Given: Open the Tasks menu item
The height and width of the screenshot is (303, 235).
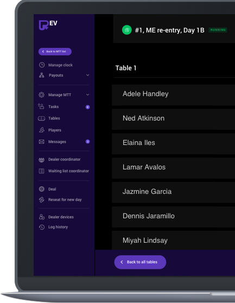Looking at the screenshot, I should click(x=54, y=106).
